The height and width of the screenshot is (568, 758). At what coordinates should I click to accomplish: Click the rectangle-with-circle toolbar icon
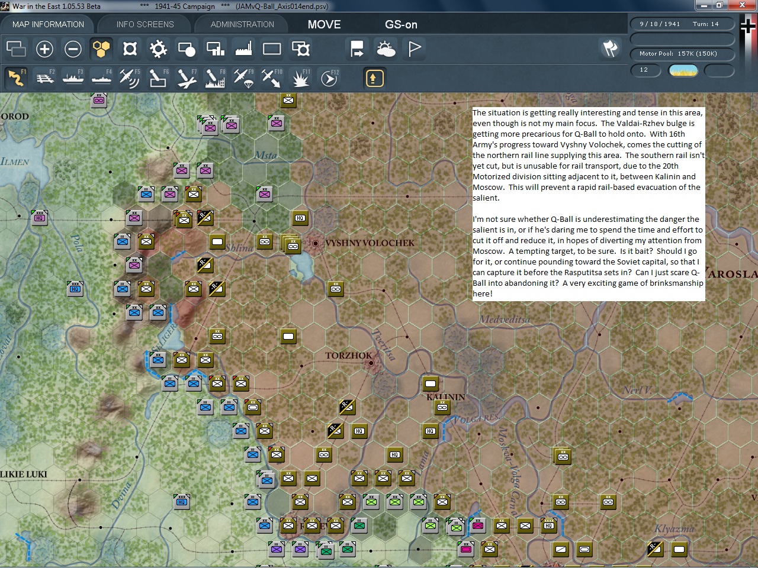click(187, 49)
